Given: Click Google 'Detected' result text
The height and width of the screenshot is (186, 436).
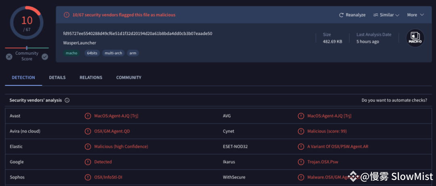Looking at the screenshot, I should click(x=103, y=161).
